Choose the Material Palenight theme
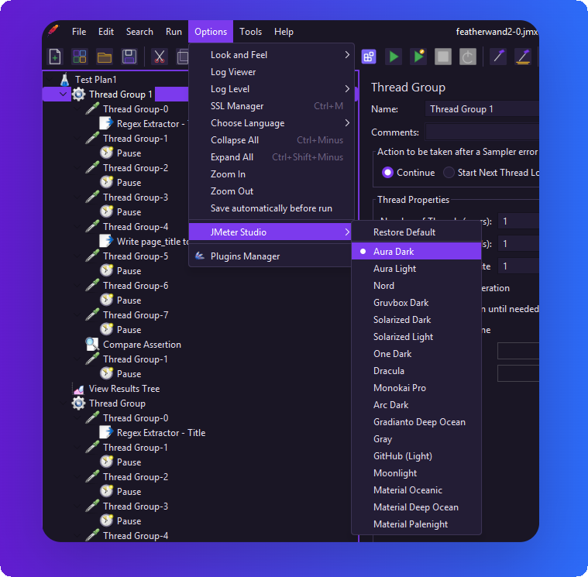The height and width of the screenshot is (577, 588). click(416, 524)
